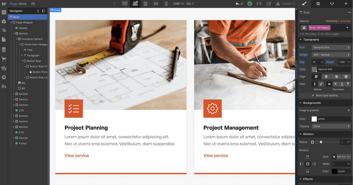The width and height of the screenshot is (353, 185).
Task: Open the Interactions panel
Action: (346, 4)
